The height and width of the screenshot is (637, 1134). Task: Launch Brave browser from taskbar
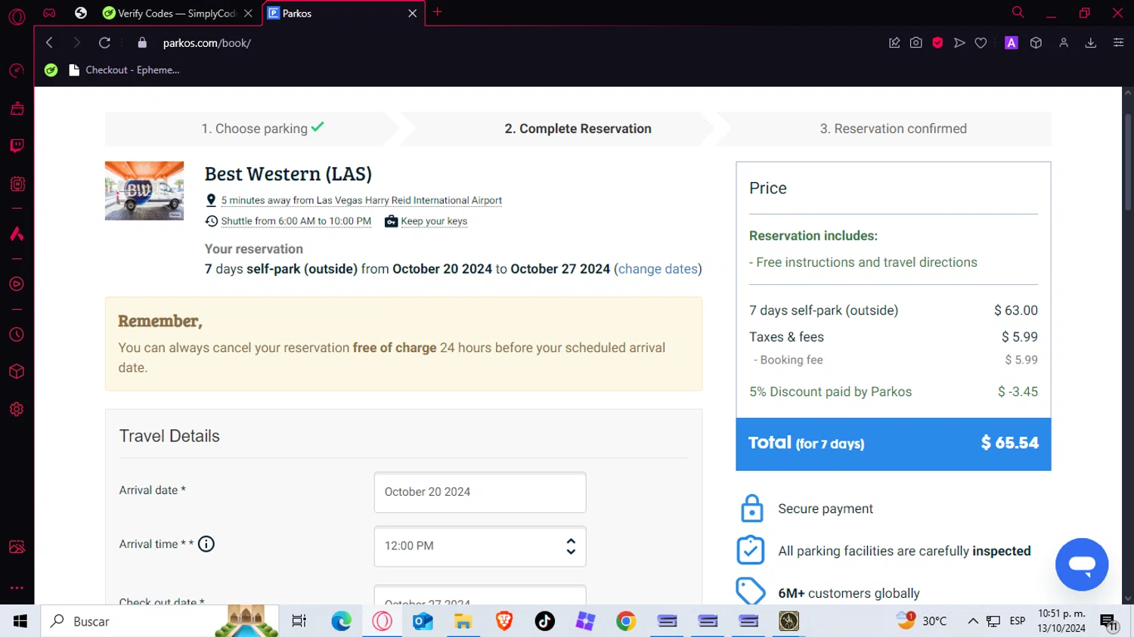pyautogui.click(x=504, y=621)
